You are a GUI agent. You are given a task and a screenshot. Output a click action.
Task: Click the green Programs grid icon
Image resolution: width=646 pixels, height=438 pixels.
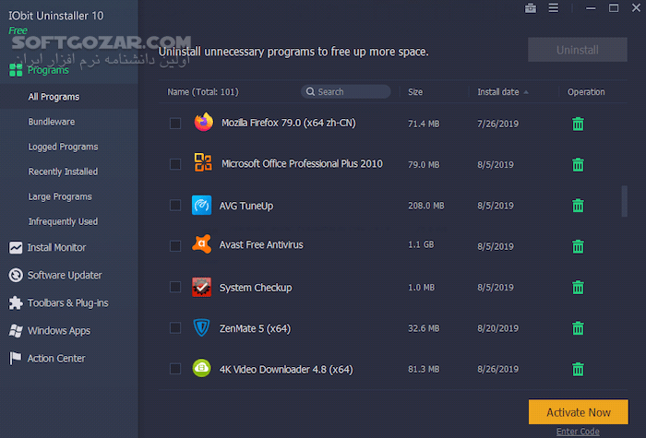(x=16, y=70)
